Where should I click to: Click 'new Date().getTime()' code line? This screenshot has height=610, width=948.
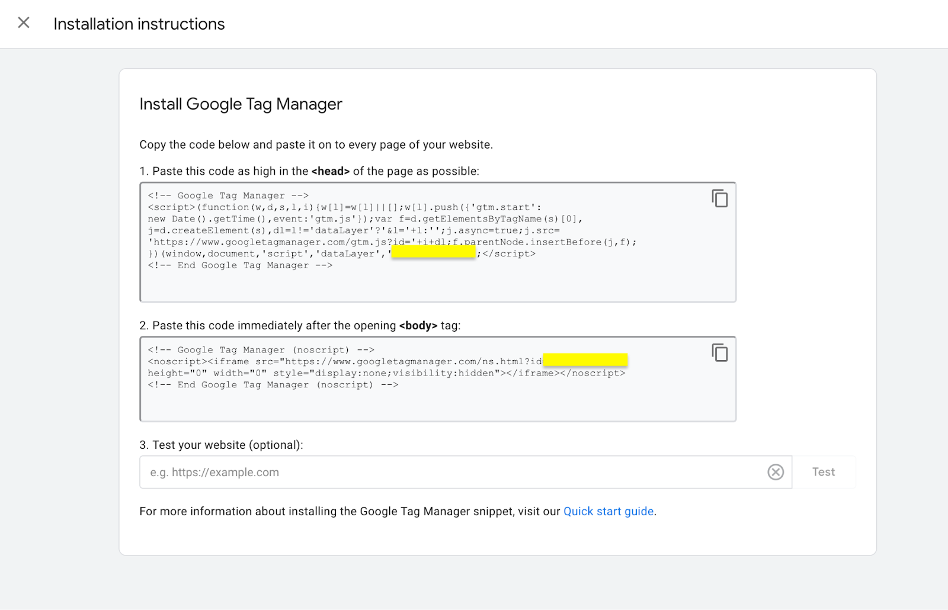click(x=365, y=219)
